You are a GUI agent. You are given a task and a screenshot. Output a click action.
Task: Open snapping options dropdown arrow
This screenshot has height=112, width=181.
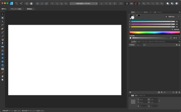coord(139,4)
